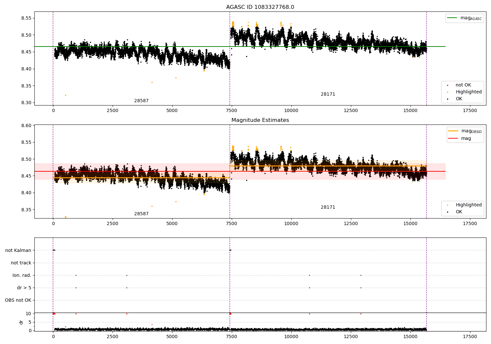Click orange outlier near 8.373 in top plot

[x=176, y=78]
